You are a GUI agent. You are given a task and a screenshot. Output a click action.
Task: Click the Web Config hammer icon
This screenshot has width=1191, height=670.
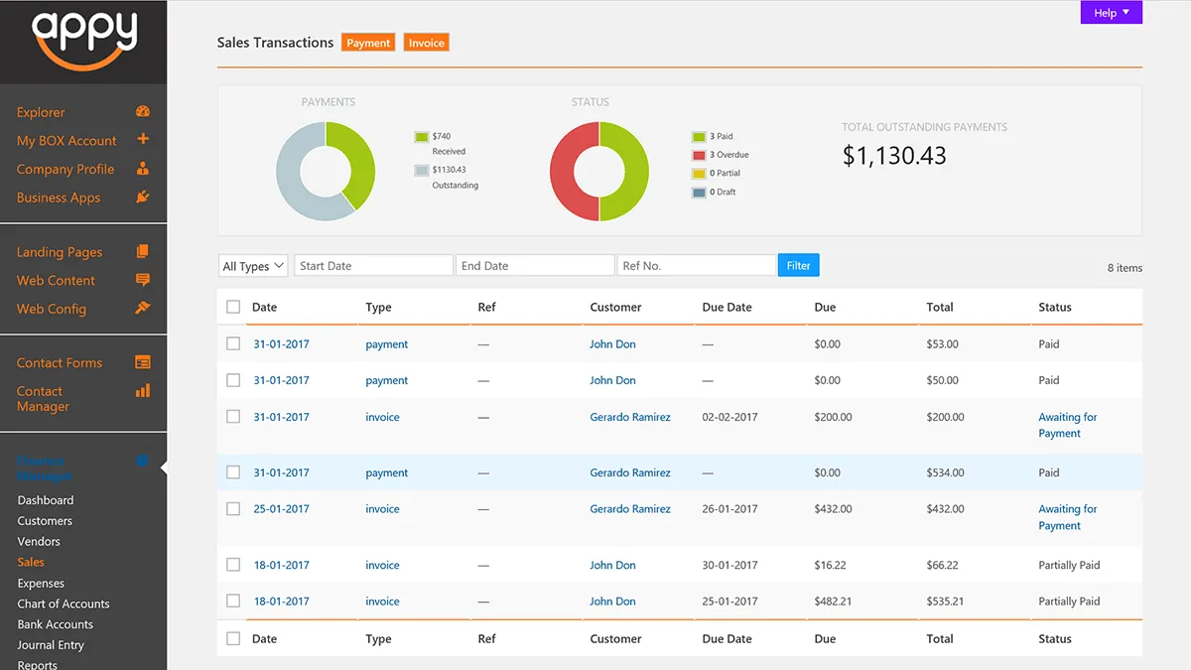pos(143,309)
